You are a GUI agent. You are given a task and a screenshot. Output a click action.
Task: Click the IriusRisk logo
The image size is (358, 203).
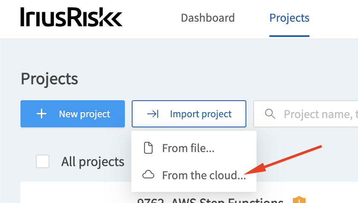[x=72, y=17]
